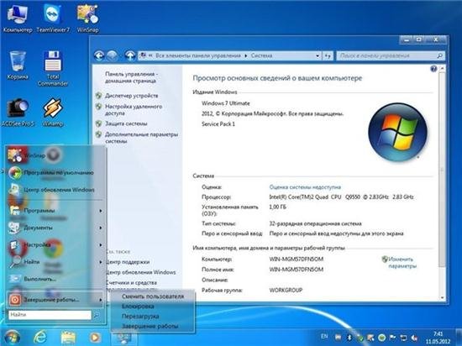Click the WORKGROUP workgroup value
This screenshot has height=346, width=462.
point(286,290)
